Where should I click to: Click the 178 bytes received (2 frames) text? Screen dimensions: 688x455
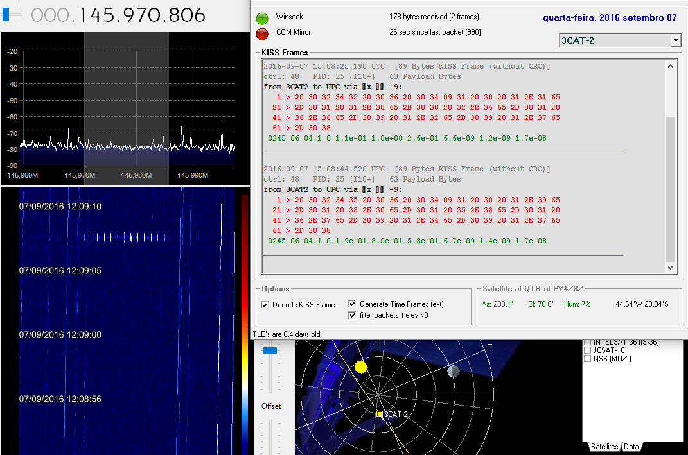pos(434,17)
